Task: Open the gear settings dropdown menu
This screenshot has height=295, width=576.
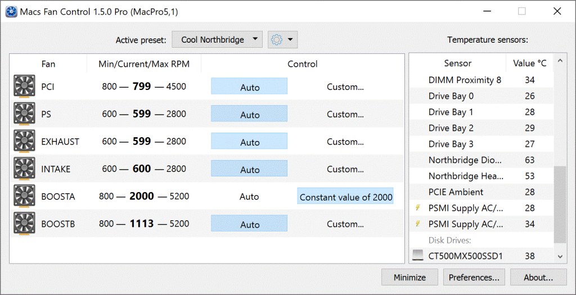Action: click(x=282, y=40)
